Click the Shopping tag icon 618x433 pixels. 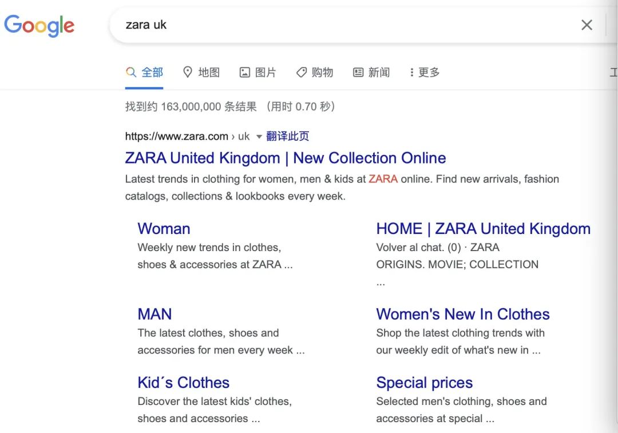301,72
